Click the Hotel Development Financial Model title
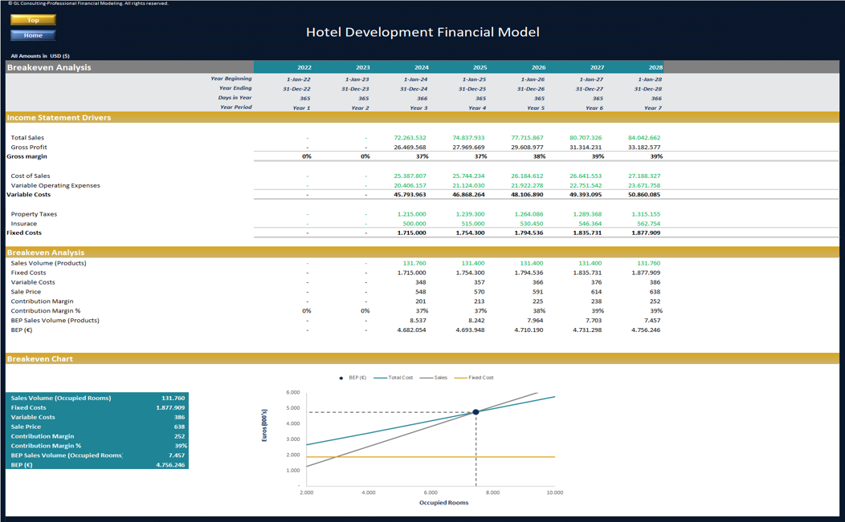Screen dimensions: 845x522 [x=422, y=32]
